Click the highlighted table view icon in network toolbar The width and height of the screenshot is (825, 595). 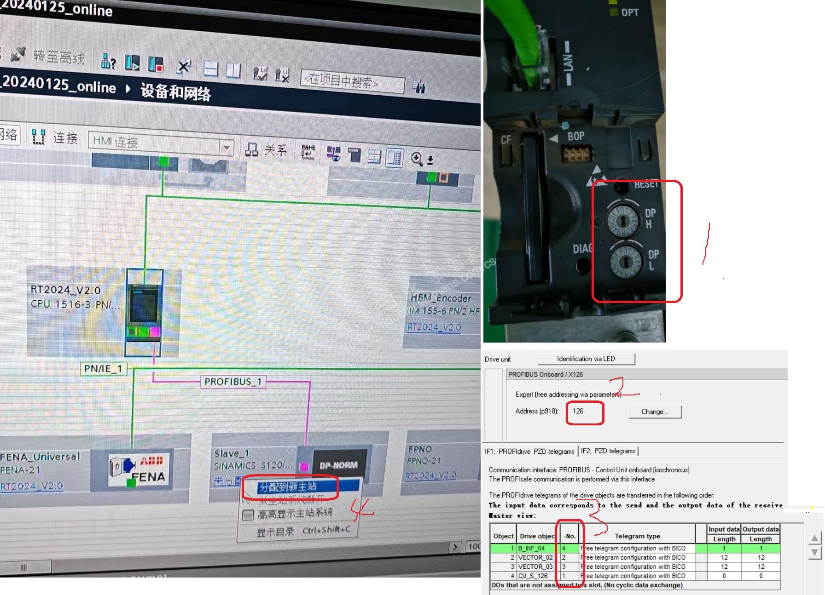[x=395, y=157]
